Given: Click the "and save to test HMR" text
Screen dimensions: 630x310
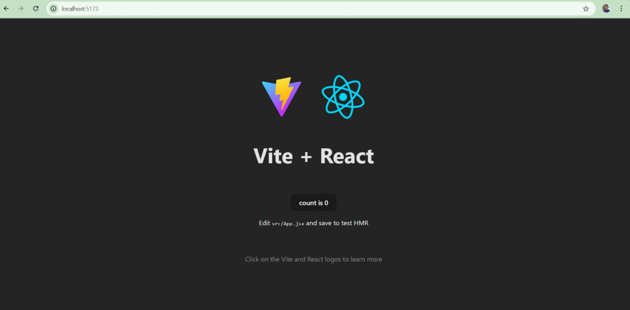Looking at the screenshot, I should (337, 223).
